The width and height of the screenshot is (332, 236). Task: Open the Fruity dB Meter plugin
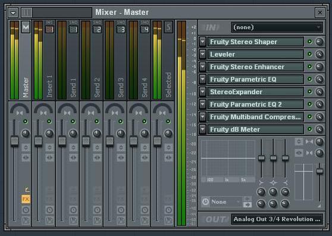coord(256,129)
